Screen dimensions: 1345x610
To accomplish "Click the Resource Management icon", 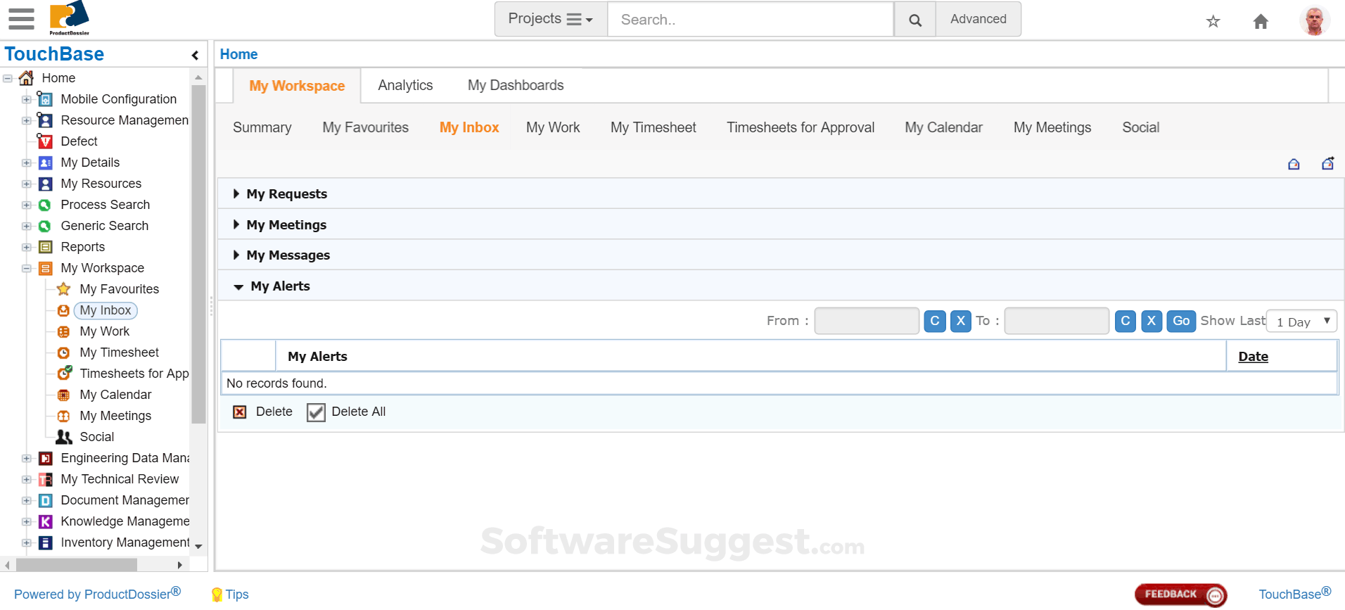I will point(45,120).
